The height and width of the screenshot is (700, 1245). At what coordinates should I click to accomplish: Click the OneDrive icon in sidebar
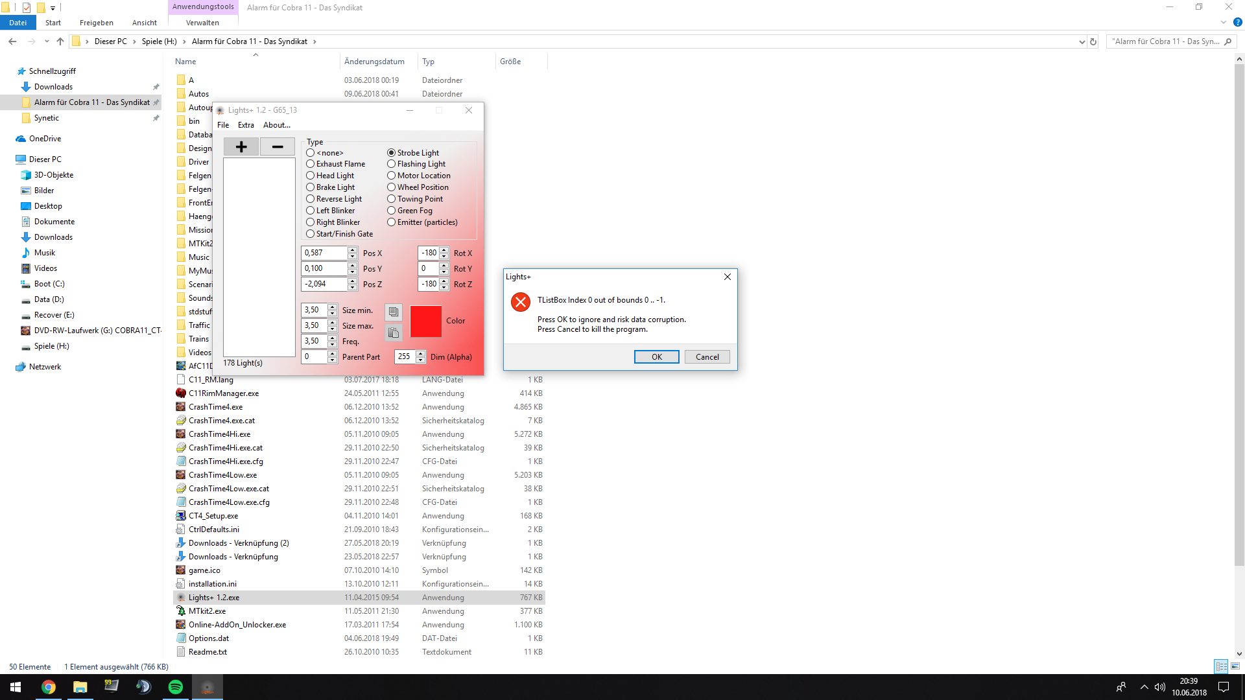21,139
